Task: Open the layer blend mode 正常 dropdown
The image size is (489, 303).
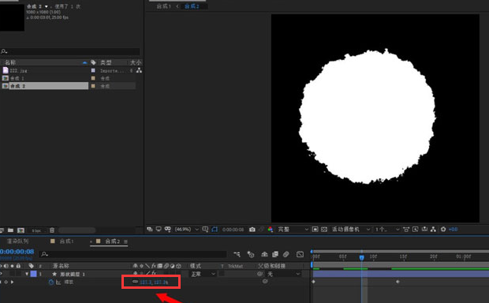Action: pyautogui.click(x=203, y=274)
